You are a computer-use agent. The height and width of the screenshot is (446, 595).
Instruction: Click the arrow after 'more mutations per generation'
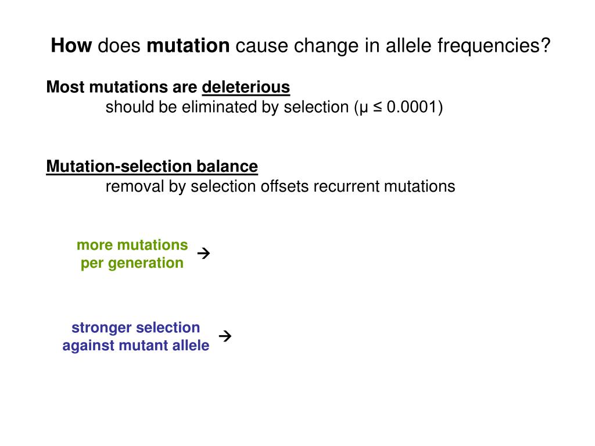pos(204,253)
